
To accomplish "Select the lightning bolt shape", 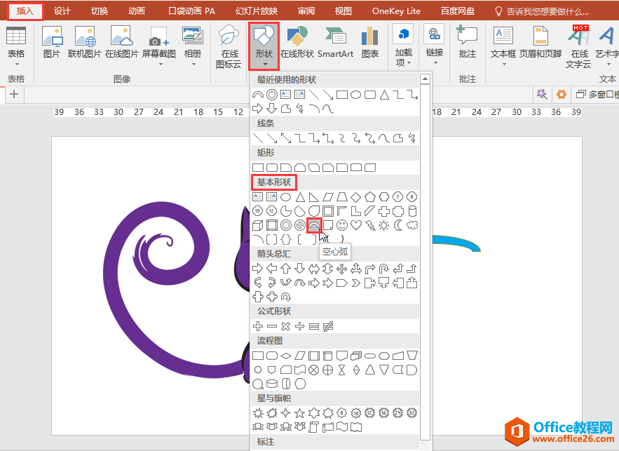I will tap(370, 225).
